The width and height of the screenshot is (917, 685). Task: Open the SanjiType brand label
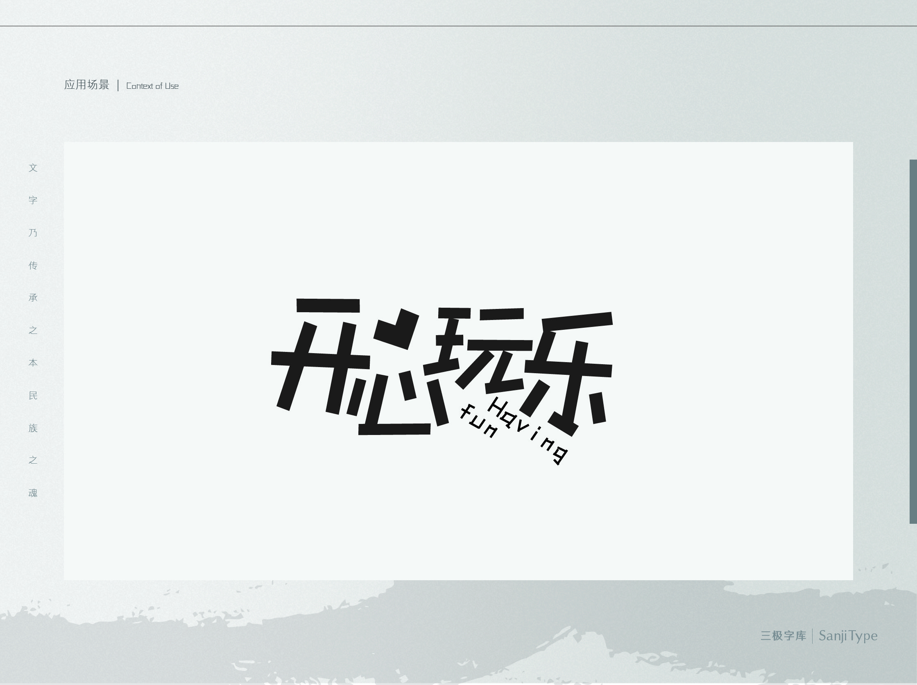pos(848,636)
